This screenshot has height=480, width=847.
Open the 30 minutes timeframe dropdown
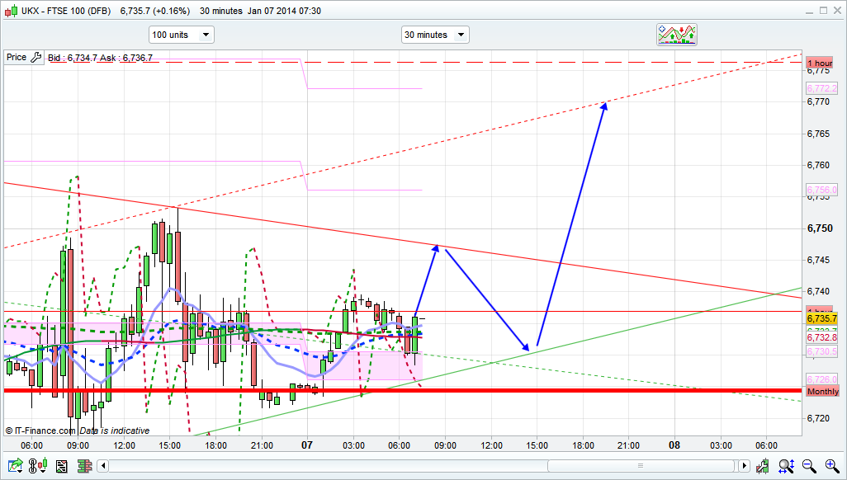click(x=434, y=35)
